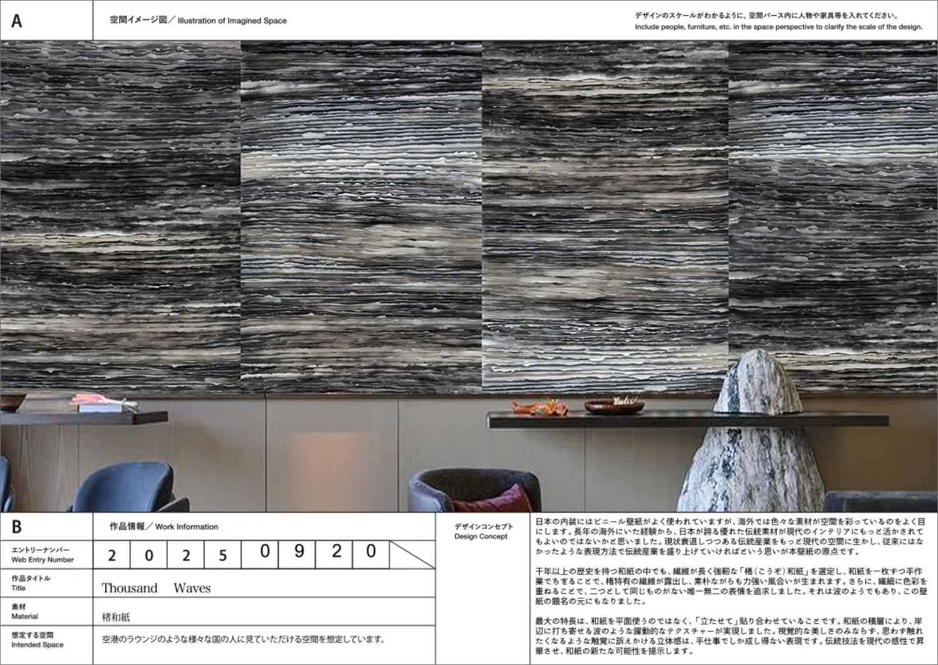The width and height of the screenshot is (938, 665).
Task: Click the Thousand Waves title field
Action: (x=156, y=588)
